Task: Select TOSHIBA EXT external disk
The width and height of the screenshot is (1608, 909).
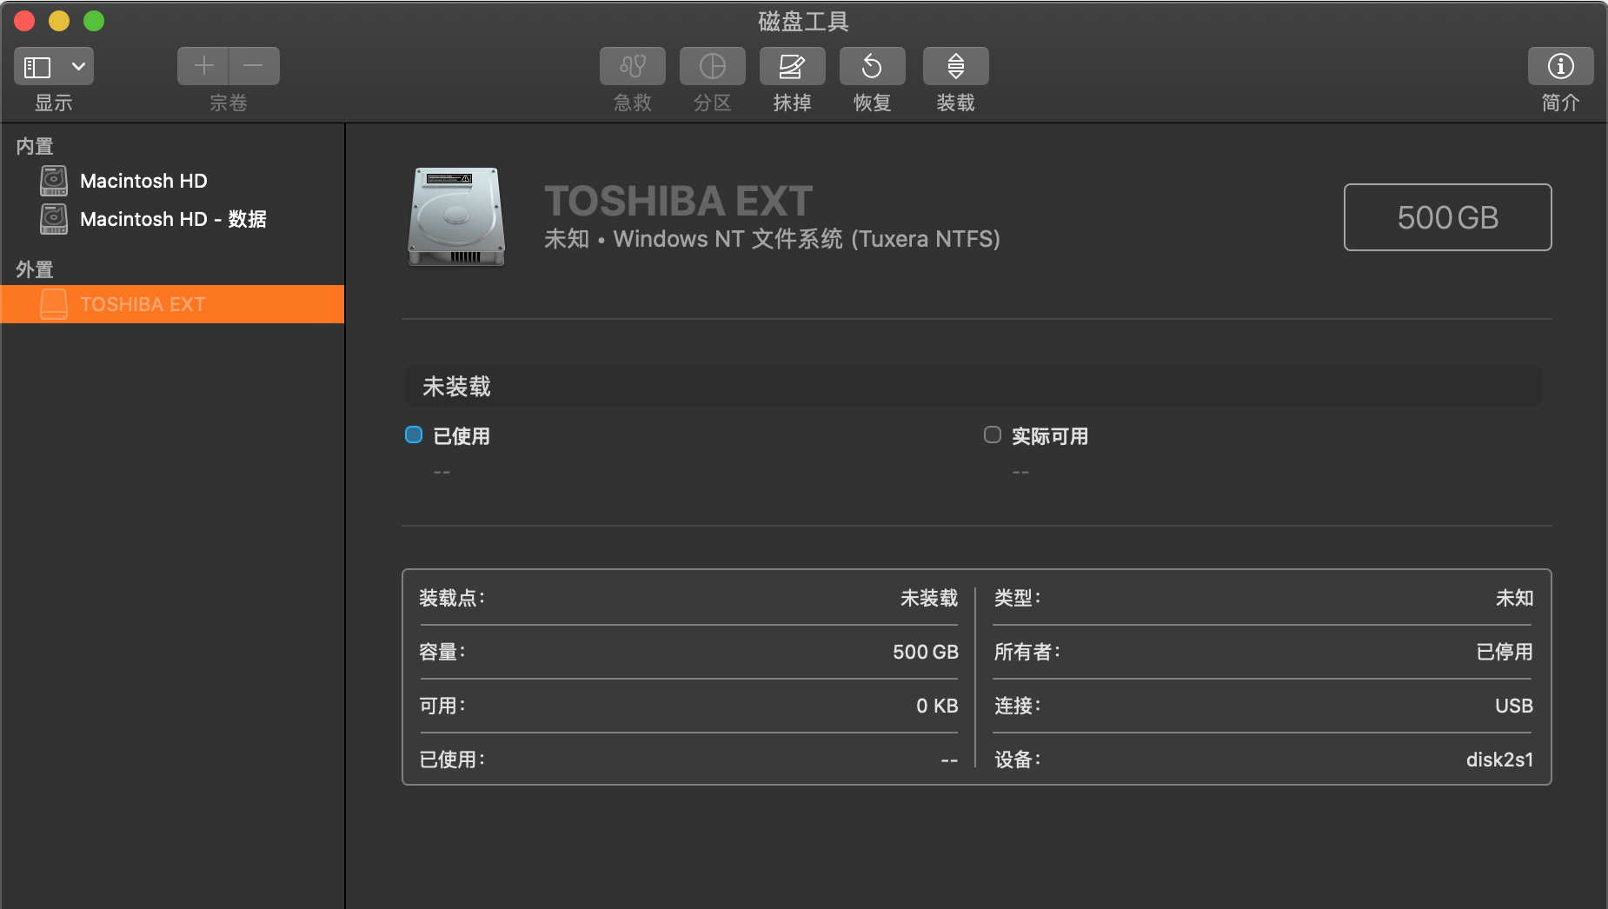Action: tap(143, 304)
